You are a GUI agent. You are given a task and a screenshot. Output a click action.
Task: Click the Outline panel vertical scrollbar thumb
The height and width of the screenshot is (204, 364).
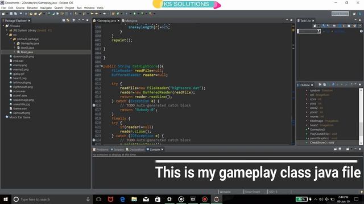(361, 129)
